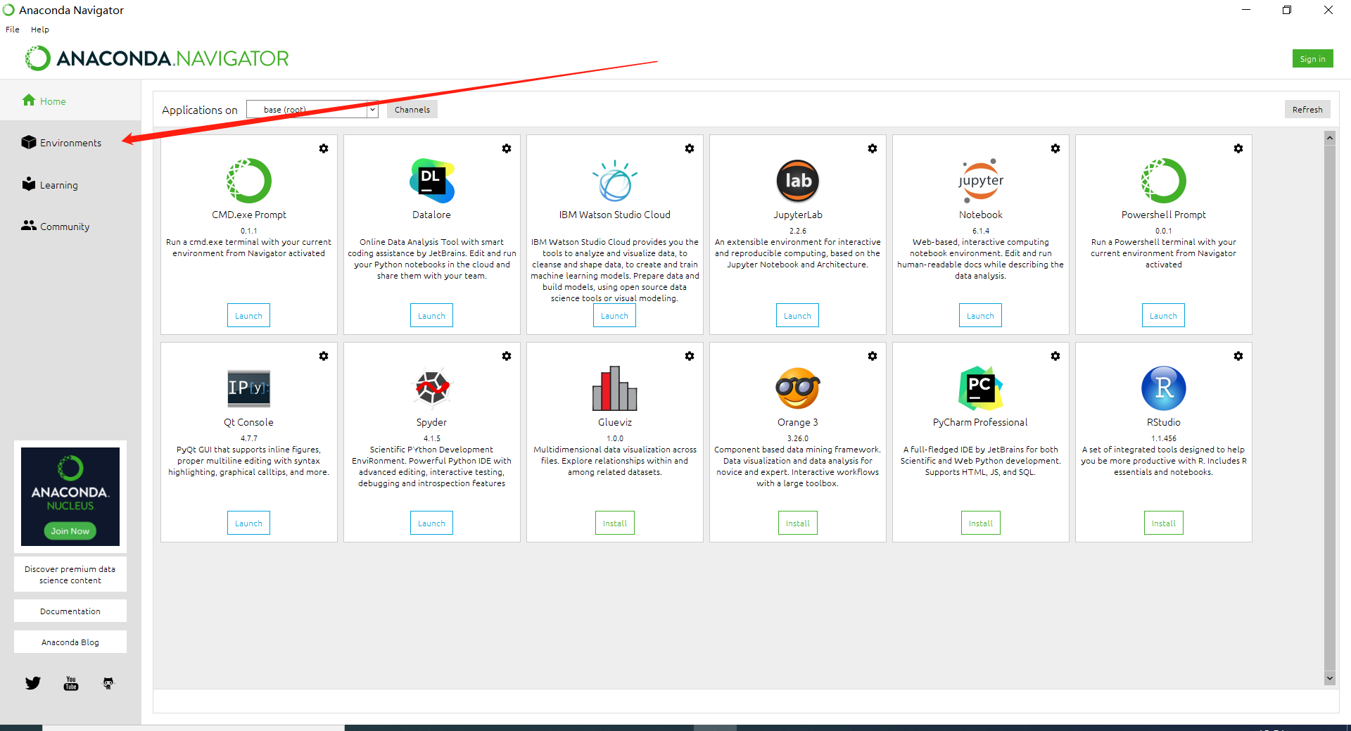This screenshot has height=731, width=1351.
Task: Launch Spyder
Action: 431,523
